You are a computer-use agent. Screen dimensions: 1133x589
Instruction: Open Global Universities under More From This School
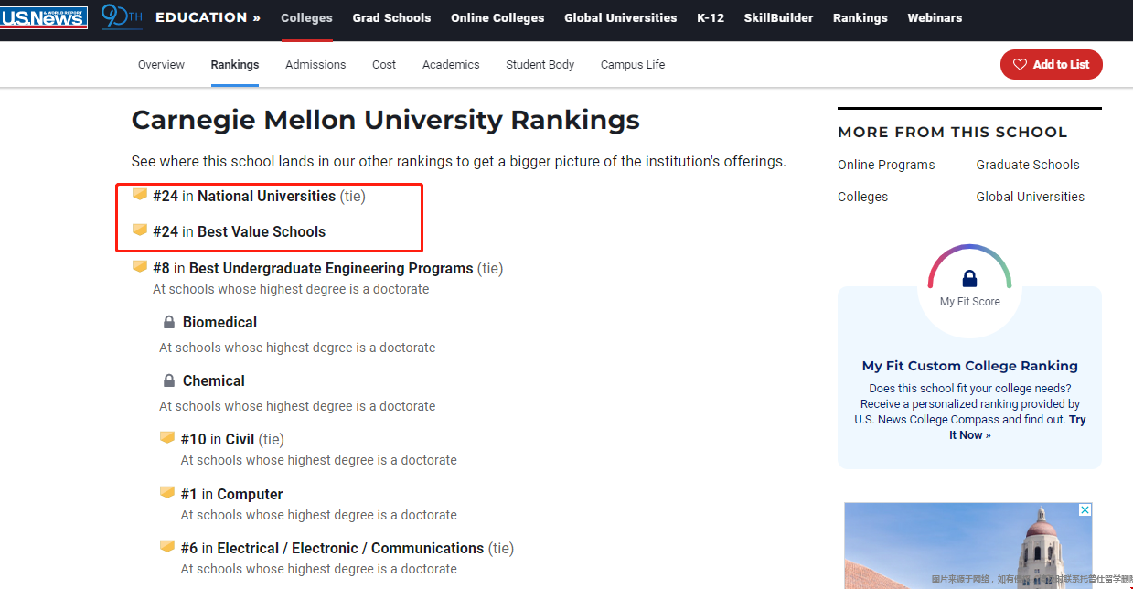coord(1030,197)
